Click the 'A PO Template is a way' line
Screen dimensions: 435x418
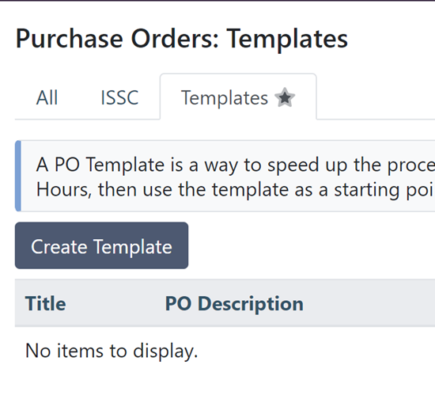pos(236,165)
